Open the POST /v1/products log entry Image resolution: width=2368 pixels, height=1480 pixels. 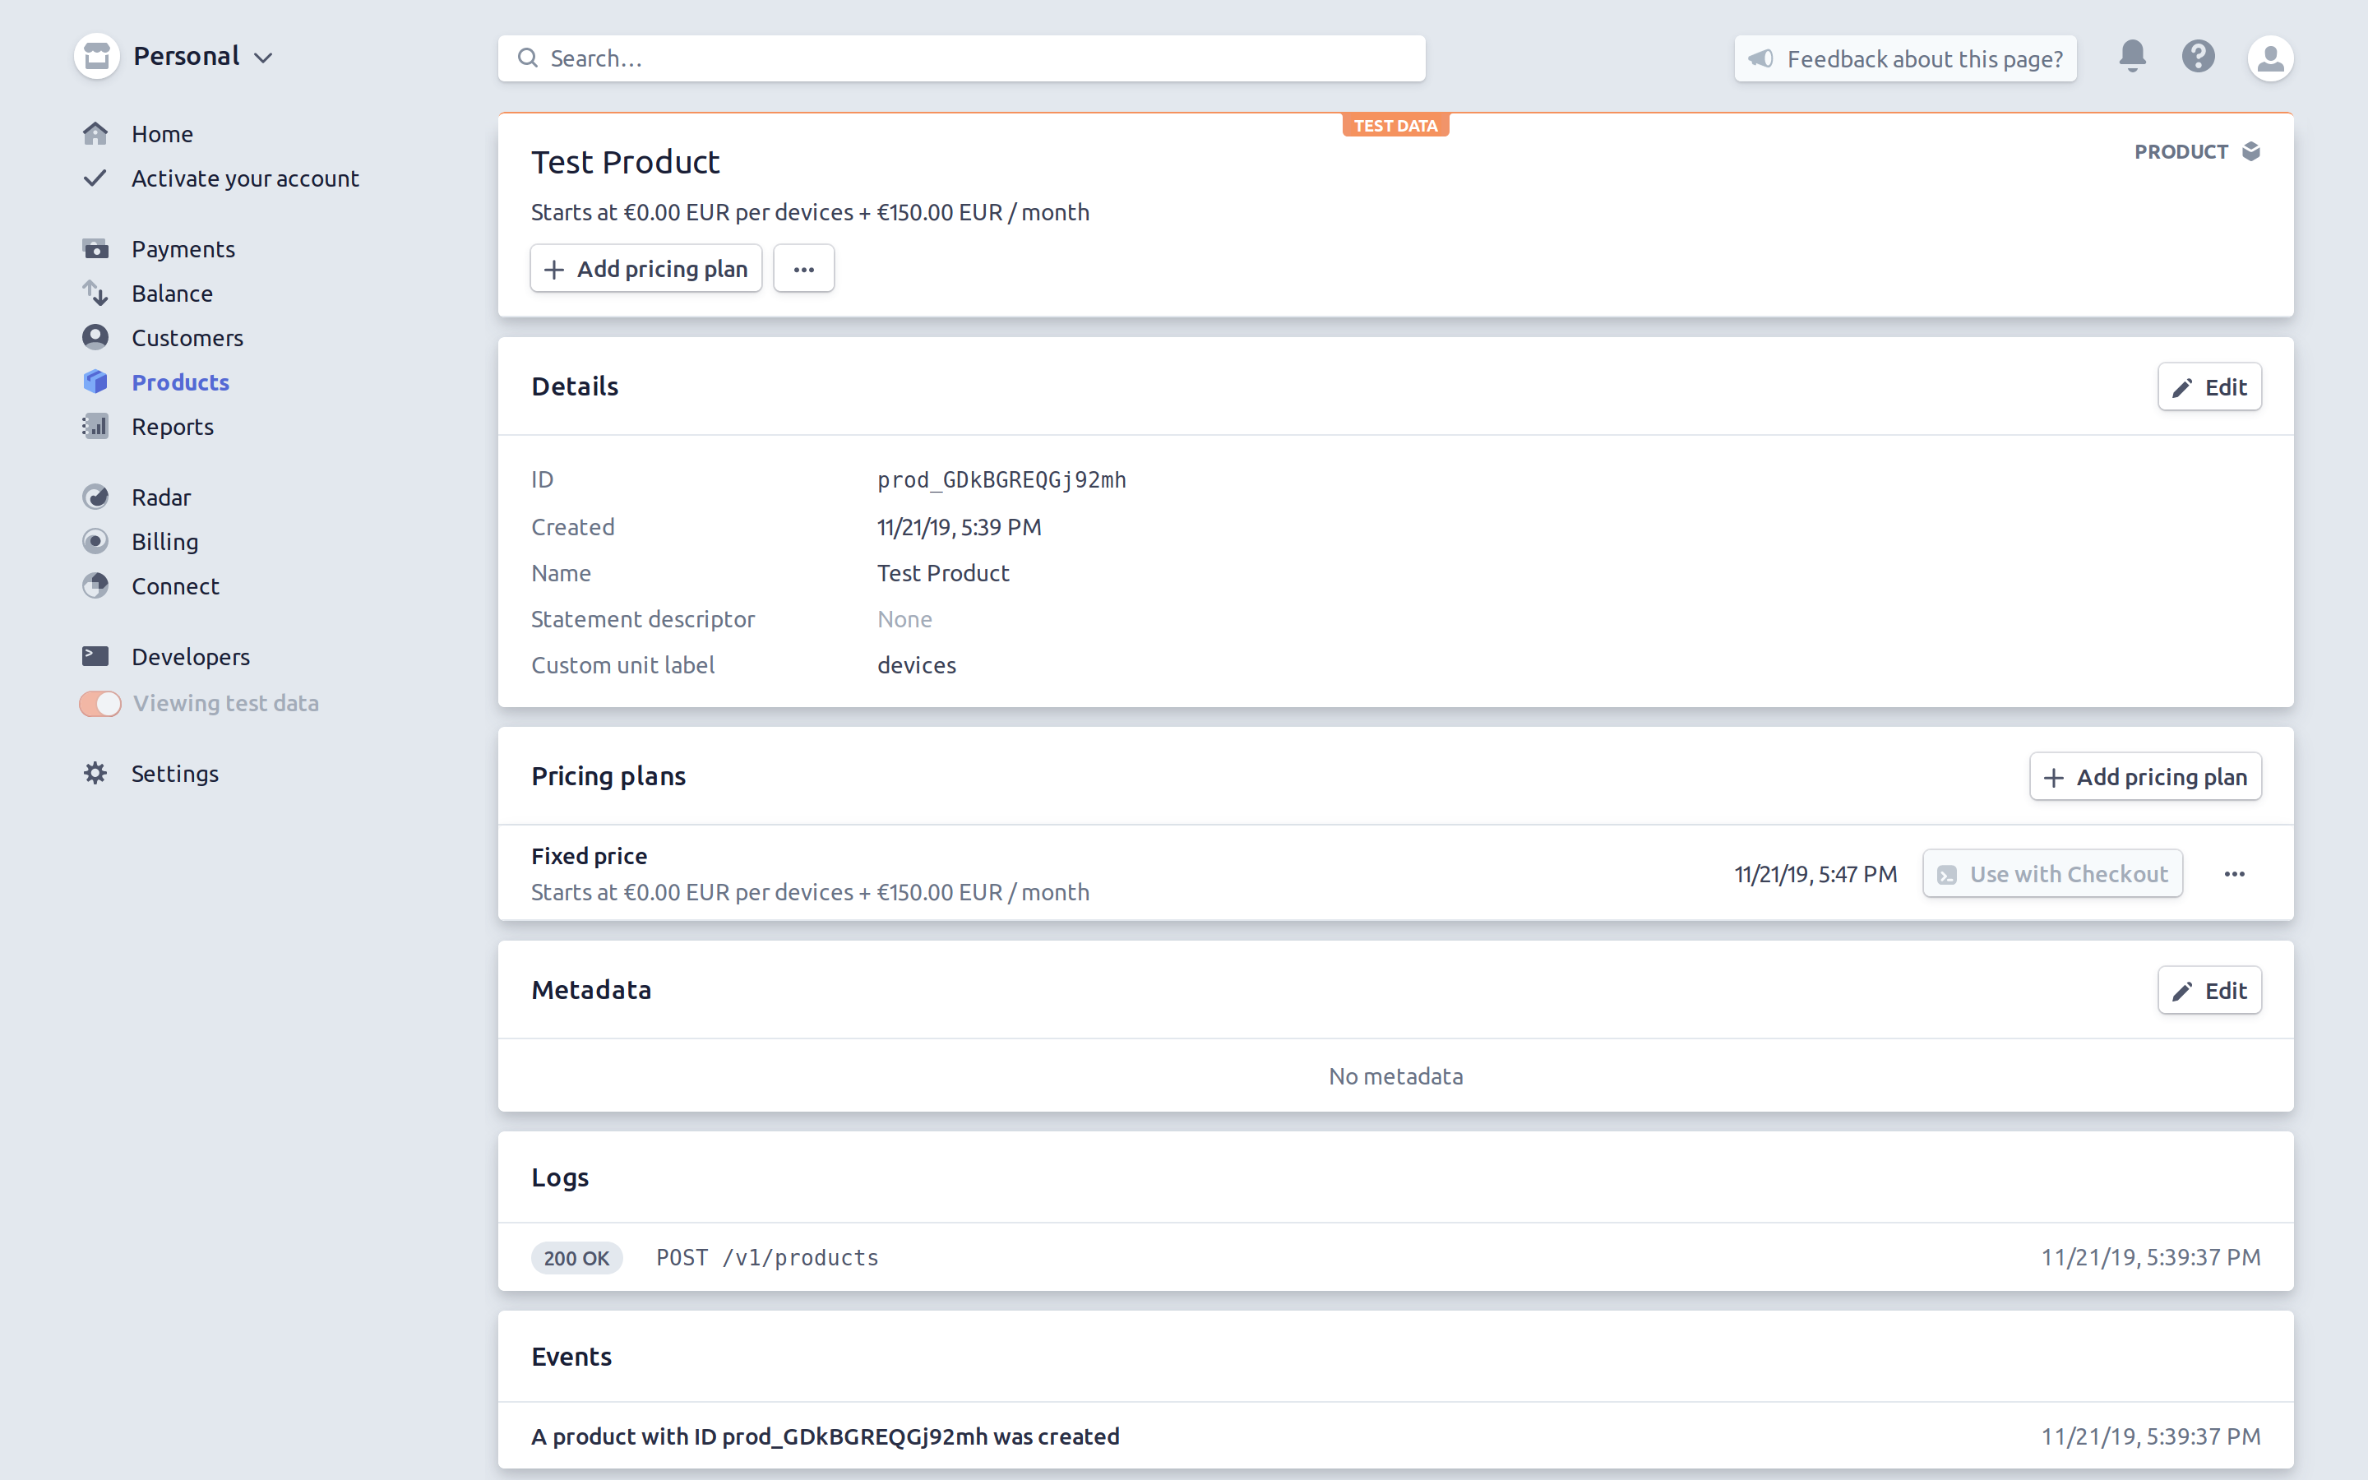767,1258
